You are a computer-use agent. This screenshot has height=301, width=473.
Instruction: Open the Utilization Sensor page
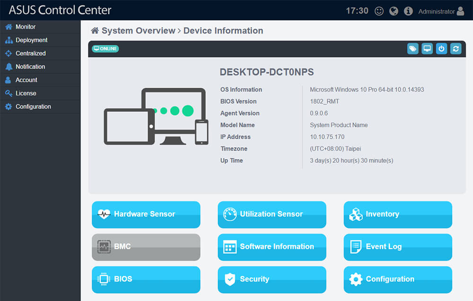(x=272, y=215)
